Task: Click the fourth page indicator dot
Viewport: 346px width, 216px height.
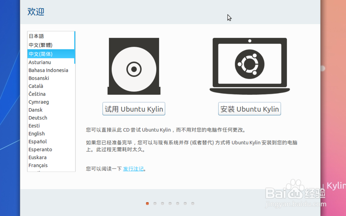Action: click(x=170, y=204)
